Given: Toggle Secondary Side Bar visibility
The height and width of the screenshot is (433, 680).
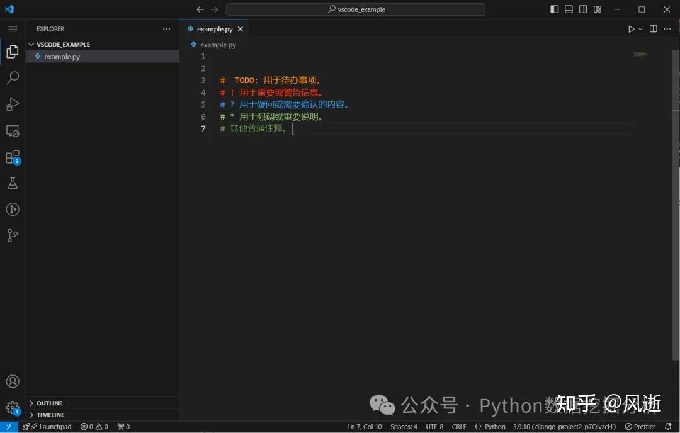Looking at the screenshot, I should [583, 9].
